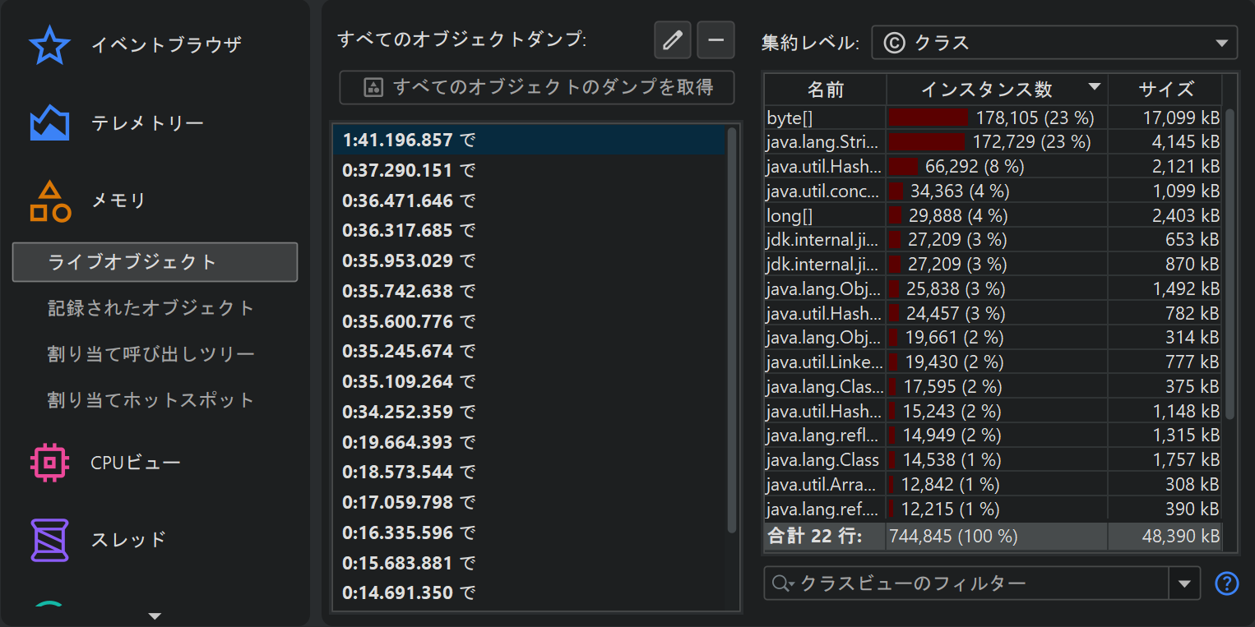Click the スレッド spool icon

click(x=49, y=540)
